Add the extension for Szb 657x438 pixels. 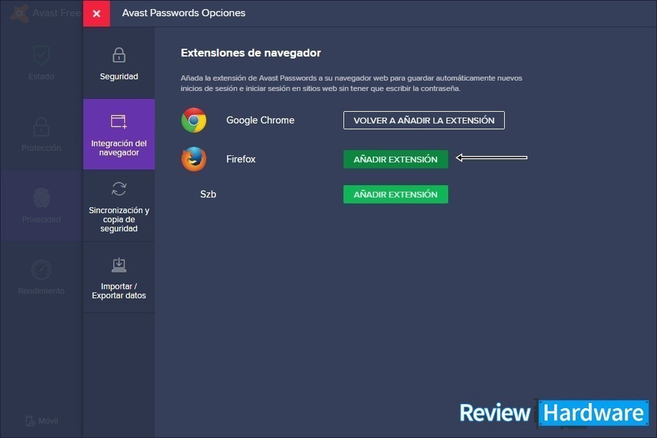click(396, 194)
